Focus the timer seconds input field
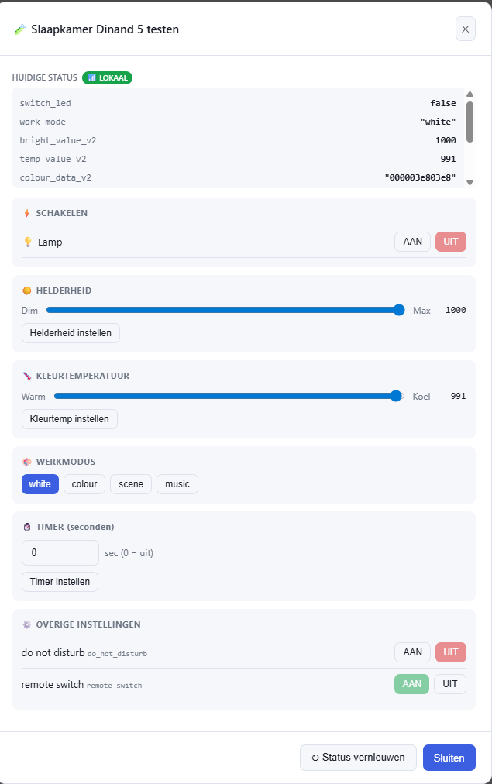This screenshot has height=784, width=492. click(60, 552)
